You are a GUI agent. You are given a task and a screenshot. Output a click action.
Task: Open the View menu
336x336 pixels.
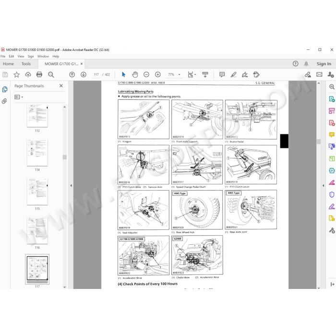pos(21,56)
